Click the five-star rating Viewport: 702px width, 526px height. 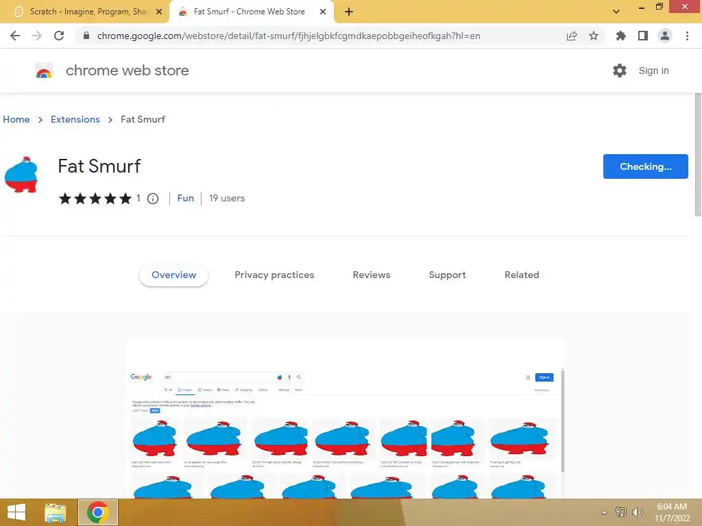tap(95, 199)
